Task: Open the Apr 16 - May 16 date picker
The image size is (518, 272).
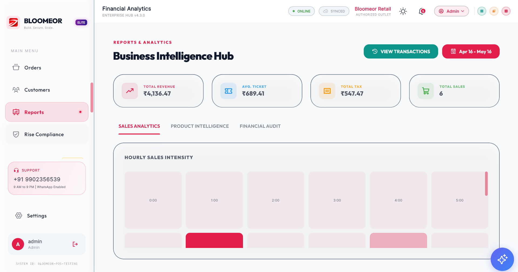Action: click(x=471, y=51)
